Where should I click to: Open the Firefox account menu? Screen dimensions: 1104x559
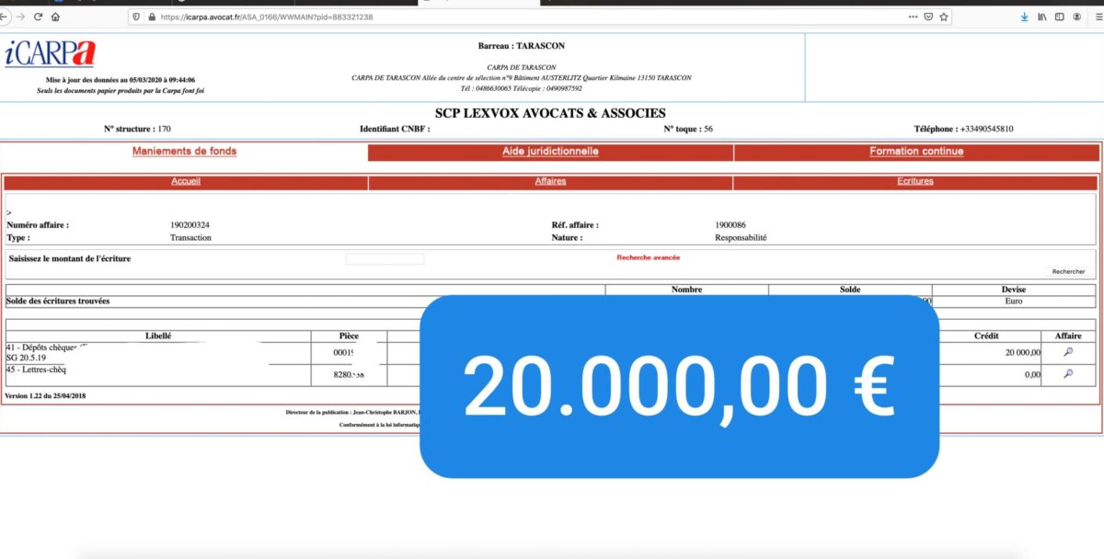coord(1076,17)
